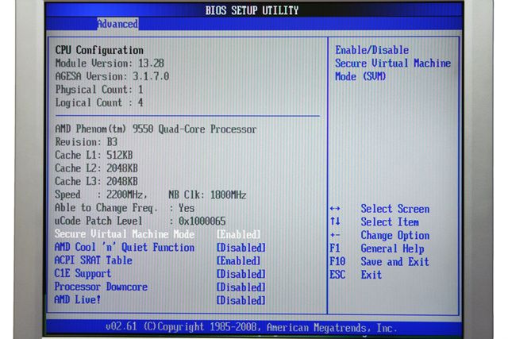Change Processor Downcore [Disabled] value
508x339 pixels.
click(241, 287)
